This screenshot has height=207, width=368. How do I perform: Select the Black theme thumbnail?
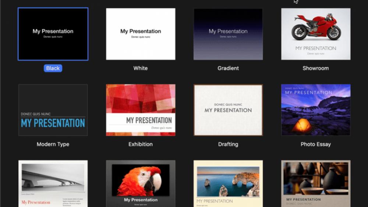point(53,34)
